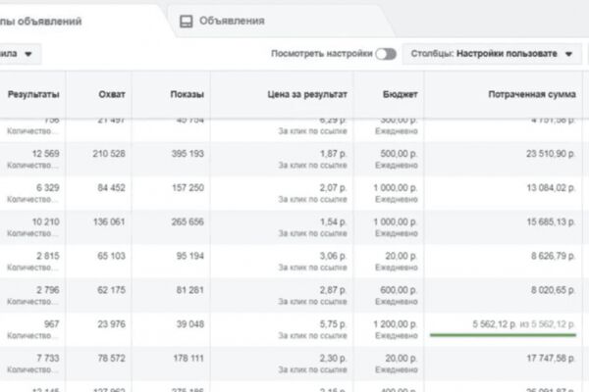
Task: Select the 3,06 р. cost per result
Action: 334,256
